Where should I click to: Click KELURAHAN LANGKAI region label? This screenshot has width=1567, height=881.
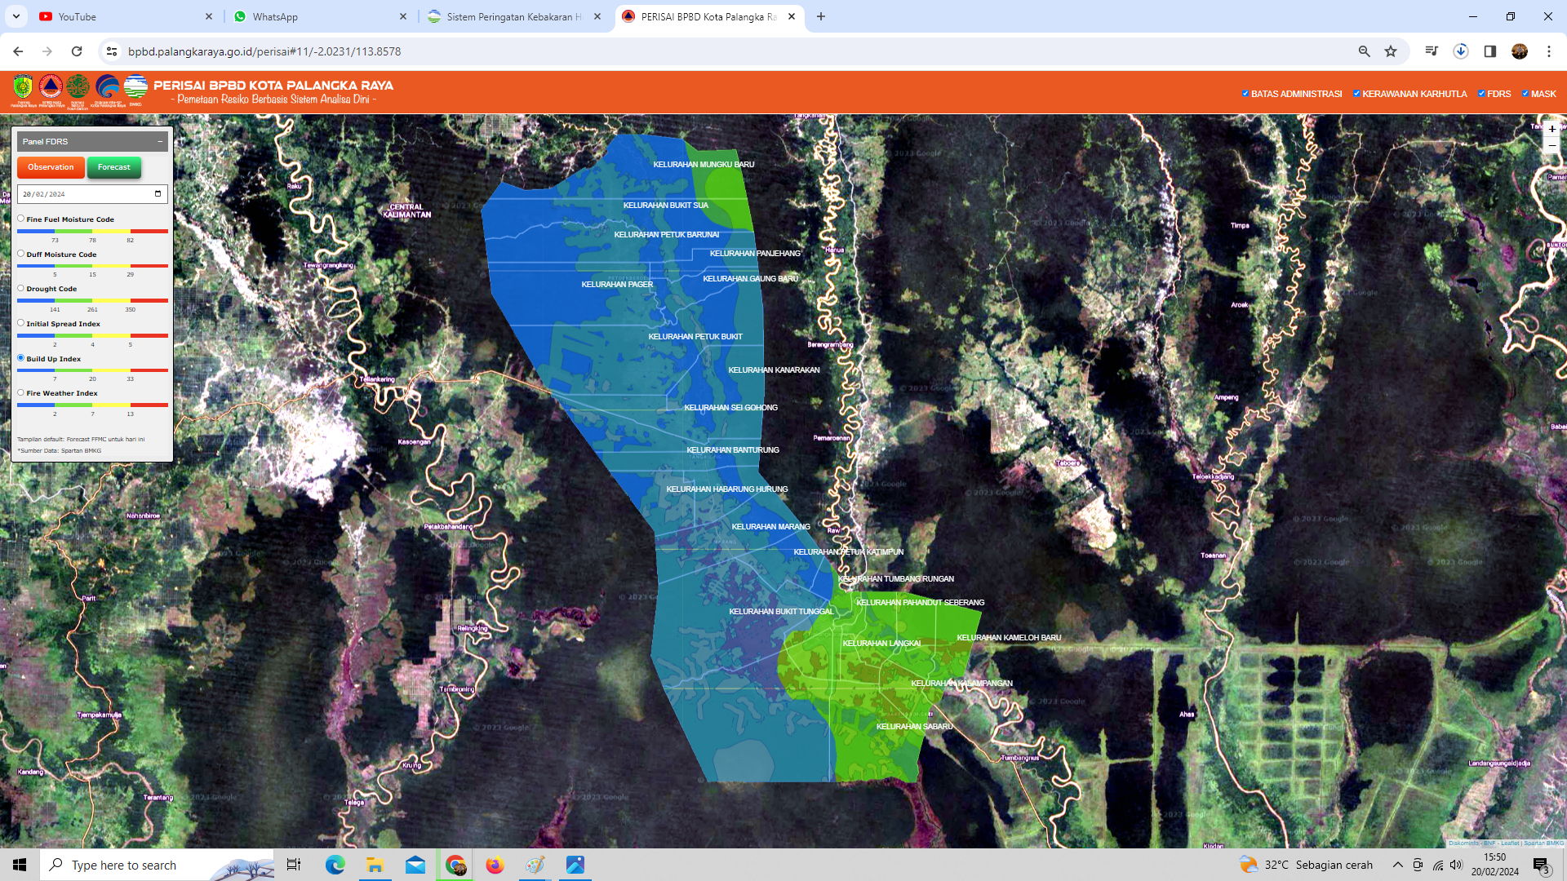[x=881, y=644]
